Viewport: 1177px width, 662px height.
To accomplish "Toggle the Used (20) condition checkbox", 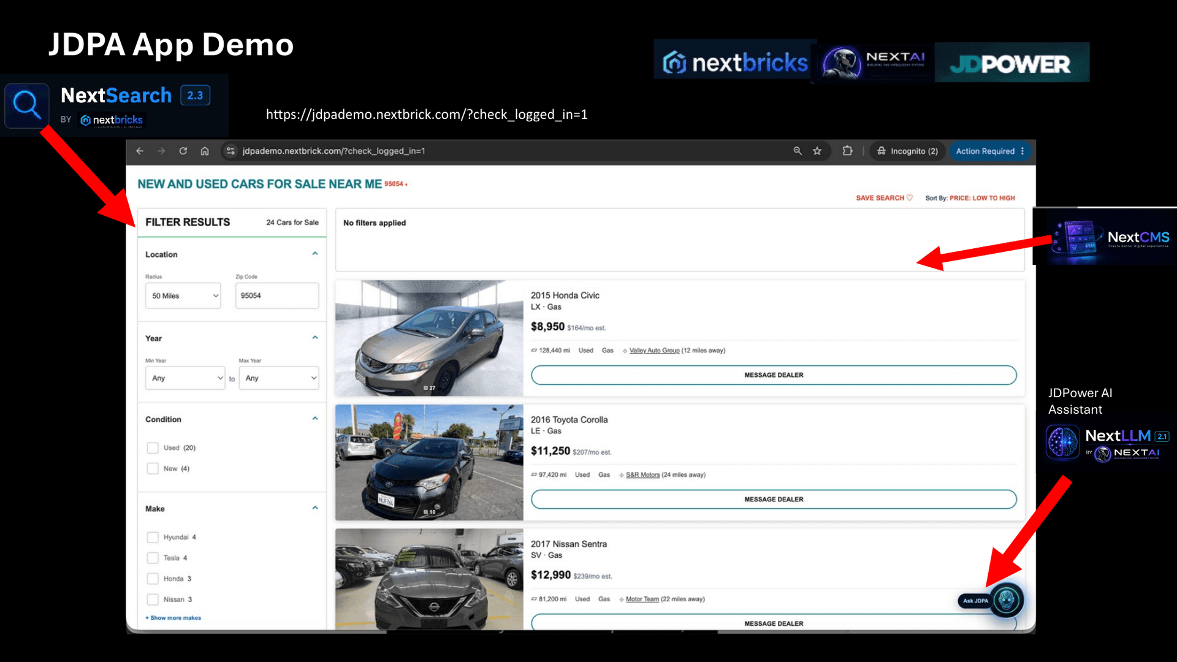I will pos(153,448).
